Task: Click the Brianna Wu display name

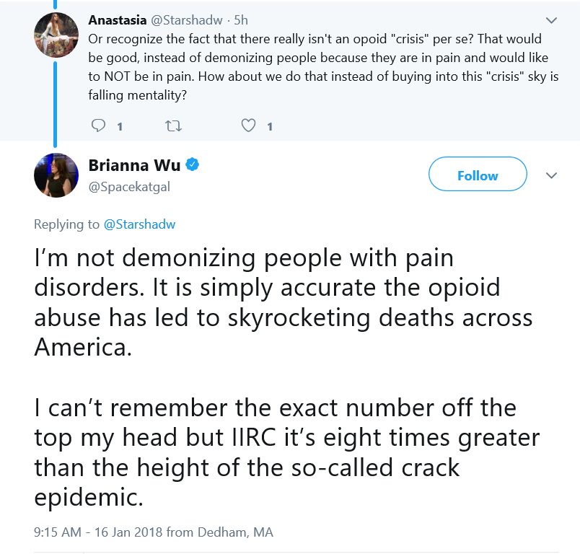Action: [x=134, y=165]
